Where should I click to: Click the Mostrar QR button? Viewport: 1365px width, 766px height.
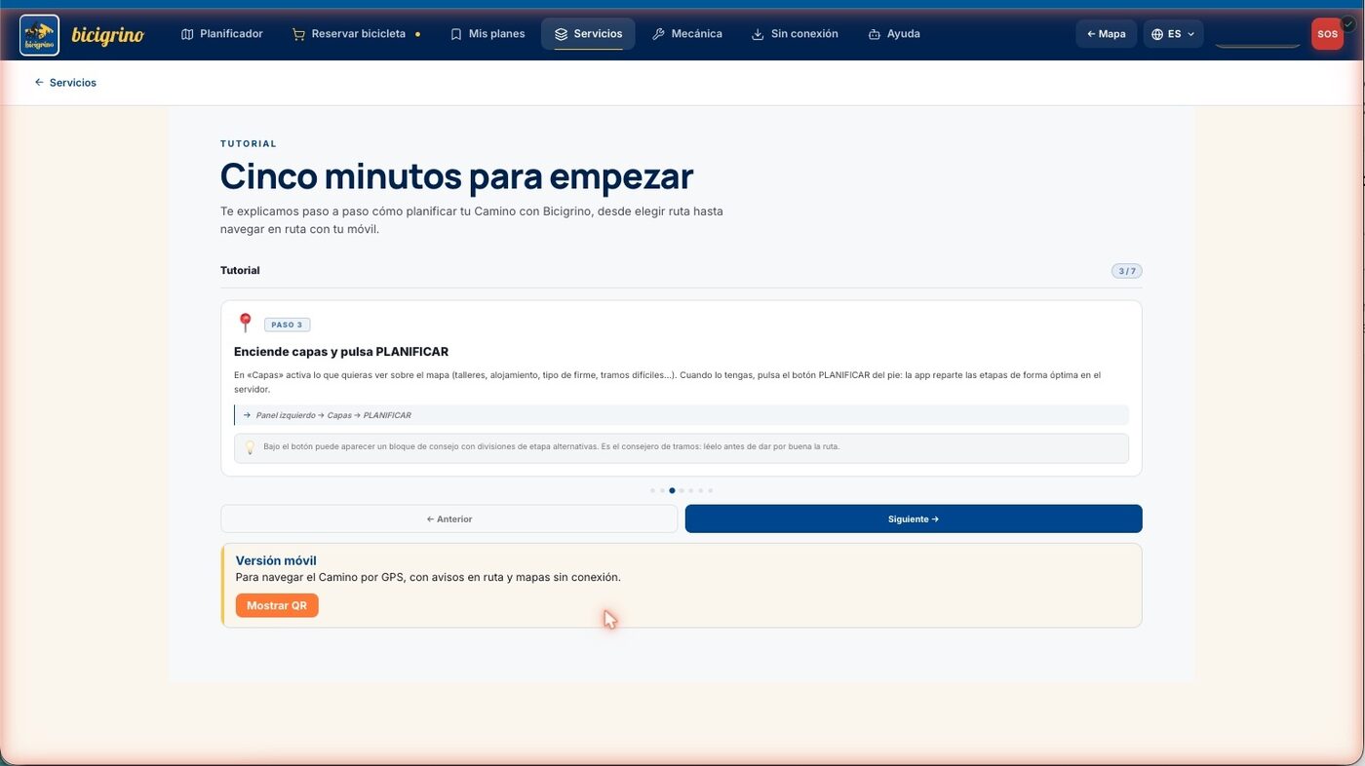tap(277, 605)
